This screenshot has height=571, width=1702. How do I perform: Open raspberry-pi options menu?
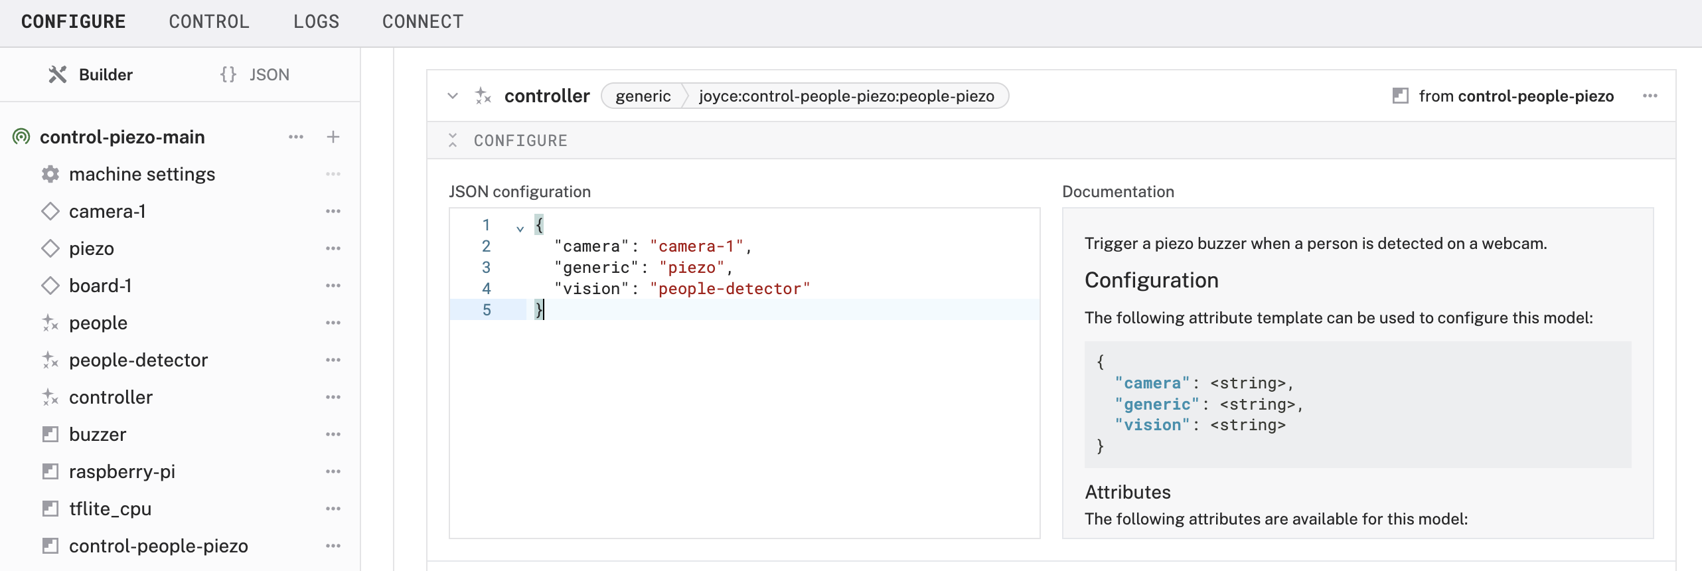click(x=333, y=471)
